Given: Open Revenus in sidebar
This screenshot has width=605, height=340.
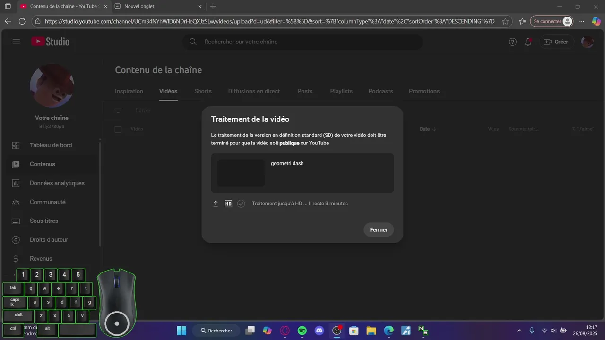Looking at the screenshot, I should tap(51, 259).
